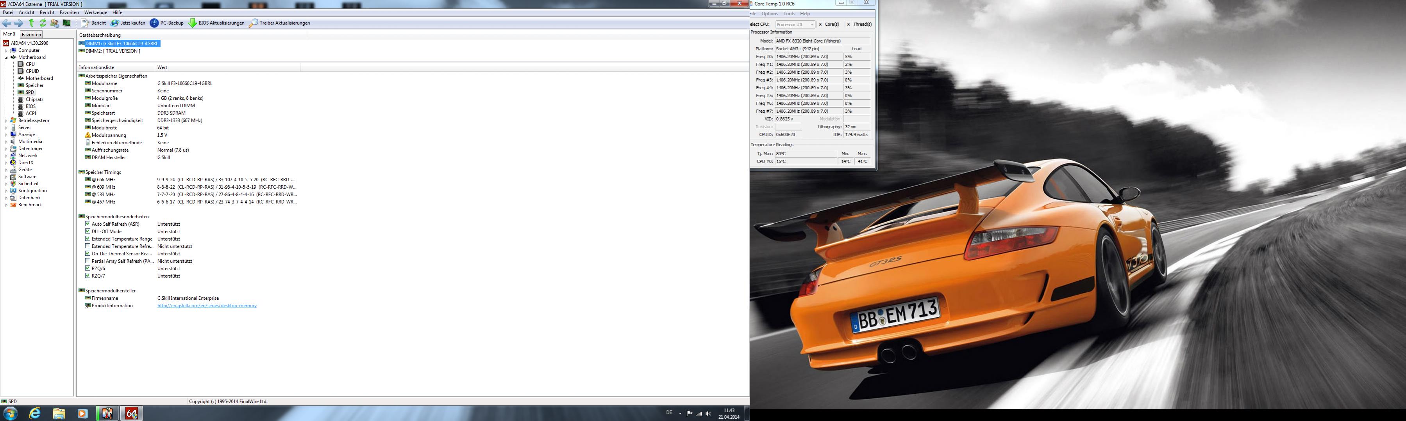Click the green refresh arrows icon

tap(43, 23)
